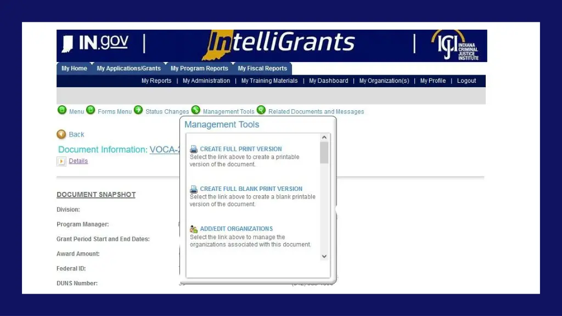Open My Training Materials
562x316 pixels.
coord(269,81)
